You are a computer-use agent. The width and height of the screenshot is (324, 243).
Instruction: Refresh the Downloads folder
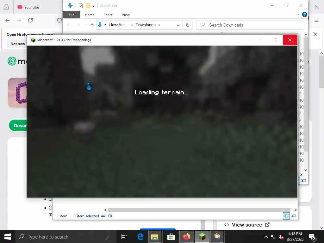[187, 25]
